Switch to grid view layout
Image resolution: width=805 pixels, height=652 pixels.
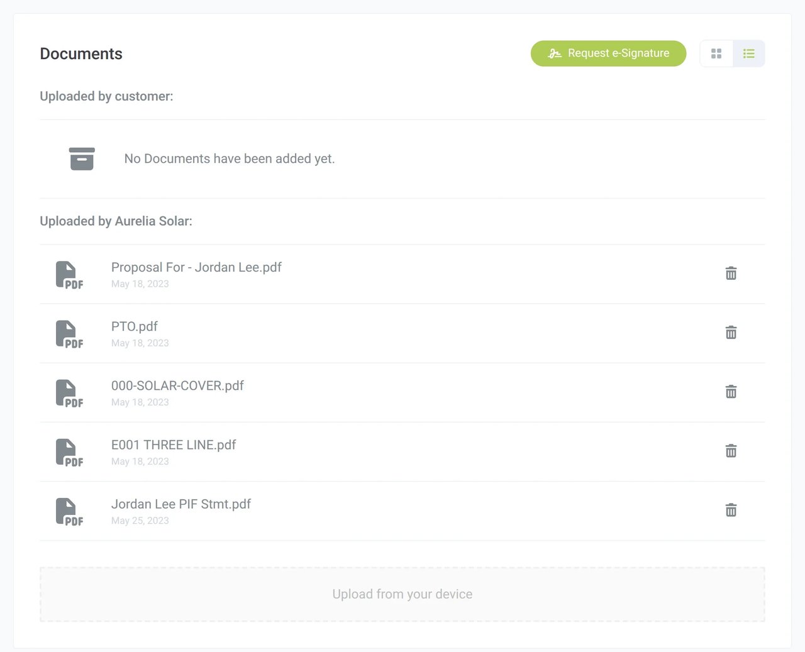716,53
